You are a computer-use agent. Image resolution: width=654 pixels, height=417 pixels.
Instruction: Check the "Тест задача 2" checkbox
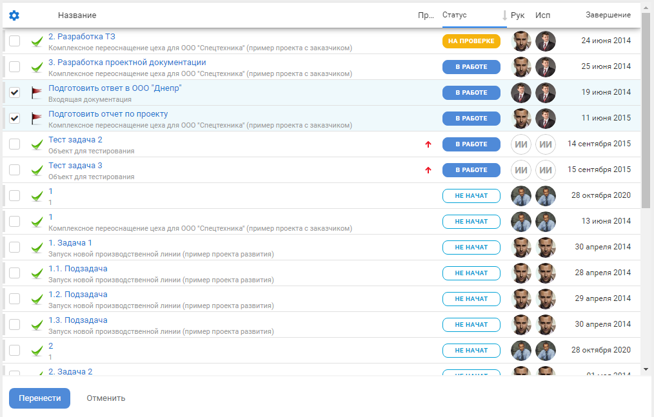(x=15, y=144)
